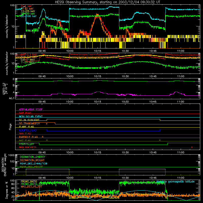This screenshot has height=203, width=203.
Task: Click the REAR_DEC_WEIGHT legend label
Action: (31, 167)
